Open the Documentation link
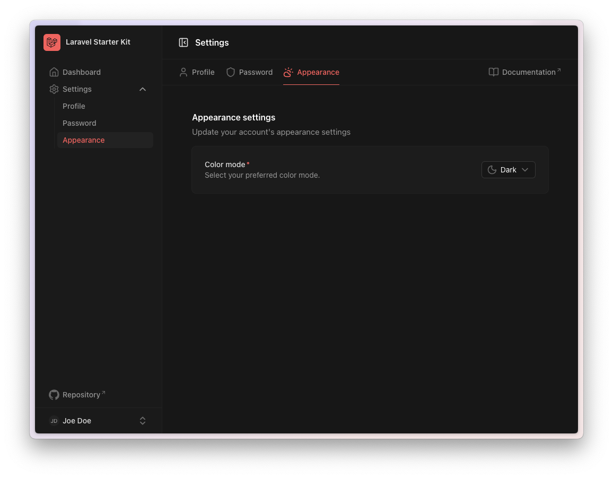613x478 pixels. pos(529,72)
